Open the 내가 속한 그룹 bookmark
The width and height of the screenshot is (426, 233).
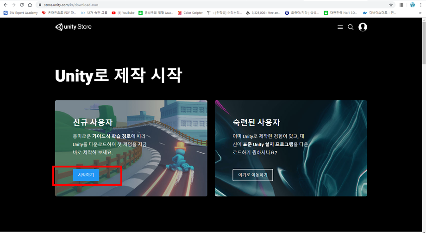[x=94, y=13]
